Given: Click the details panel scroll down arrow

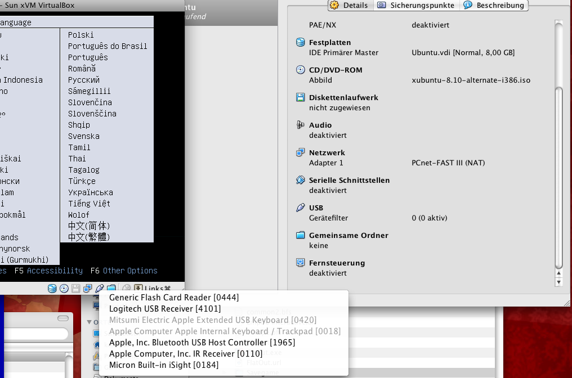Looking at the screenshot, I should [558, 282].
